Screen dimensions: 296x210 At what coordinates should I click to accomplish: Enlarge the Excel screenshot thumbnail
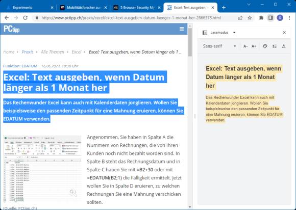[x=42, y=169]
